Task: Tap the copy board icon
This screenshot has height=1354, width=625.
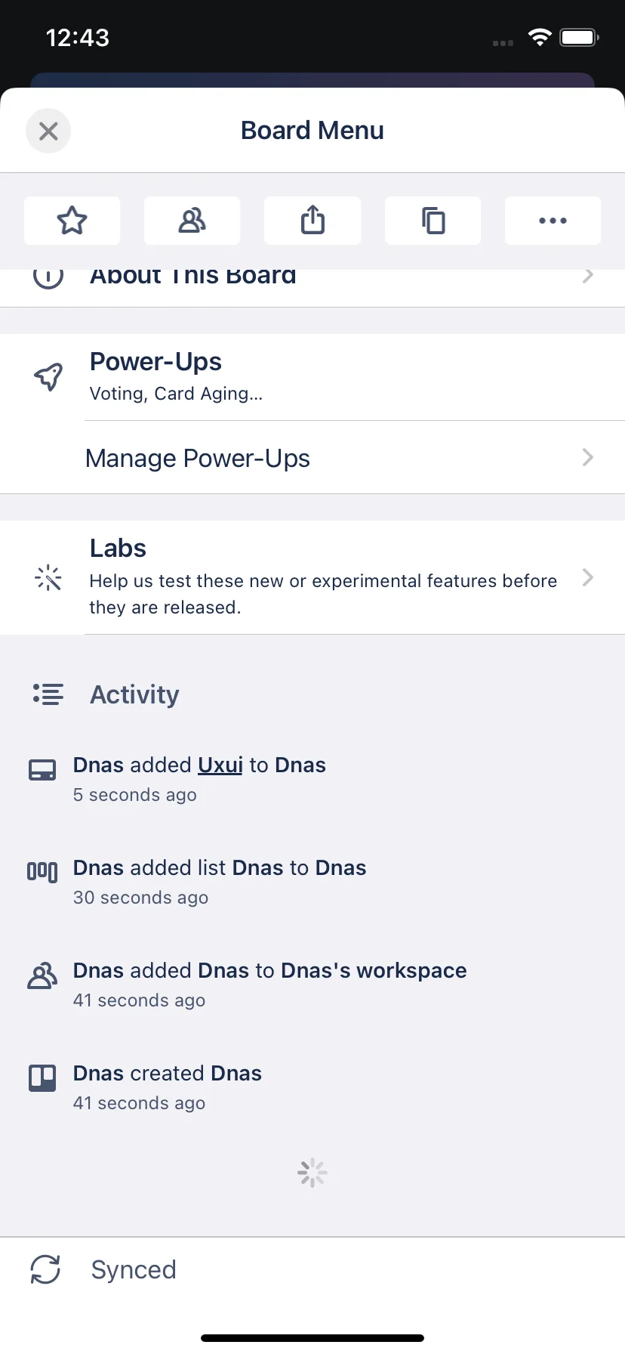Action: point(433,221)
